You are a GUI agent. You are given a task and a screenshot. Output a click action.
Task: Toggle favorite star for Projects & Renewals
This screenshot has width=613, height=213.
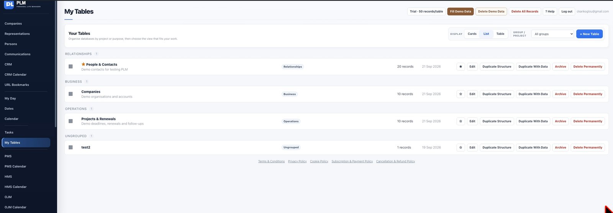[461, 121]
